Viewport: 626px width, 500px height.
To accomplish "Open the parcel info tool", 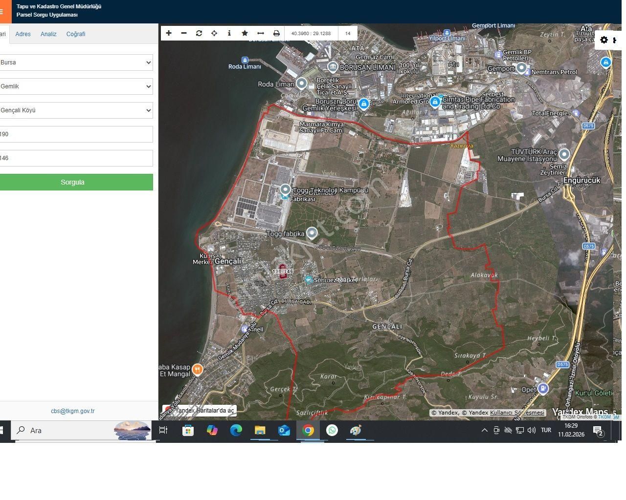I will [229, 33].
